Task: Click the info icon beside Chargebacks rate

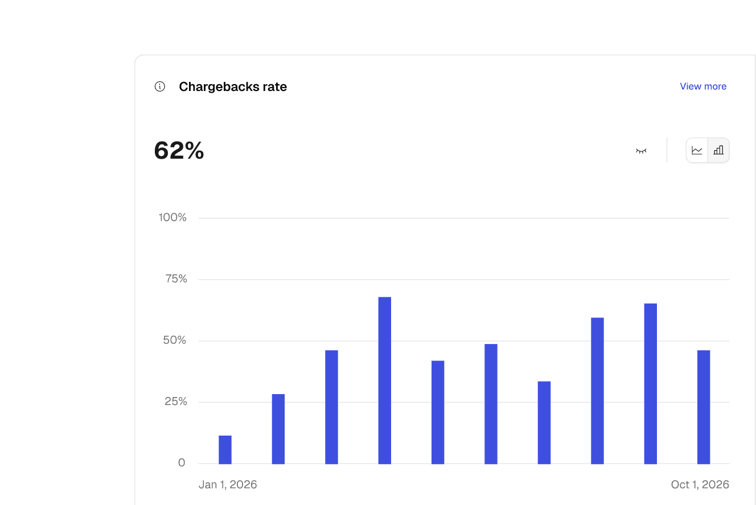Action: (x=160, y=86)
